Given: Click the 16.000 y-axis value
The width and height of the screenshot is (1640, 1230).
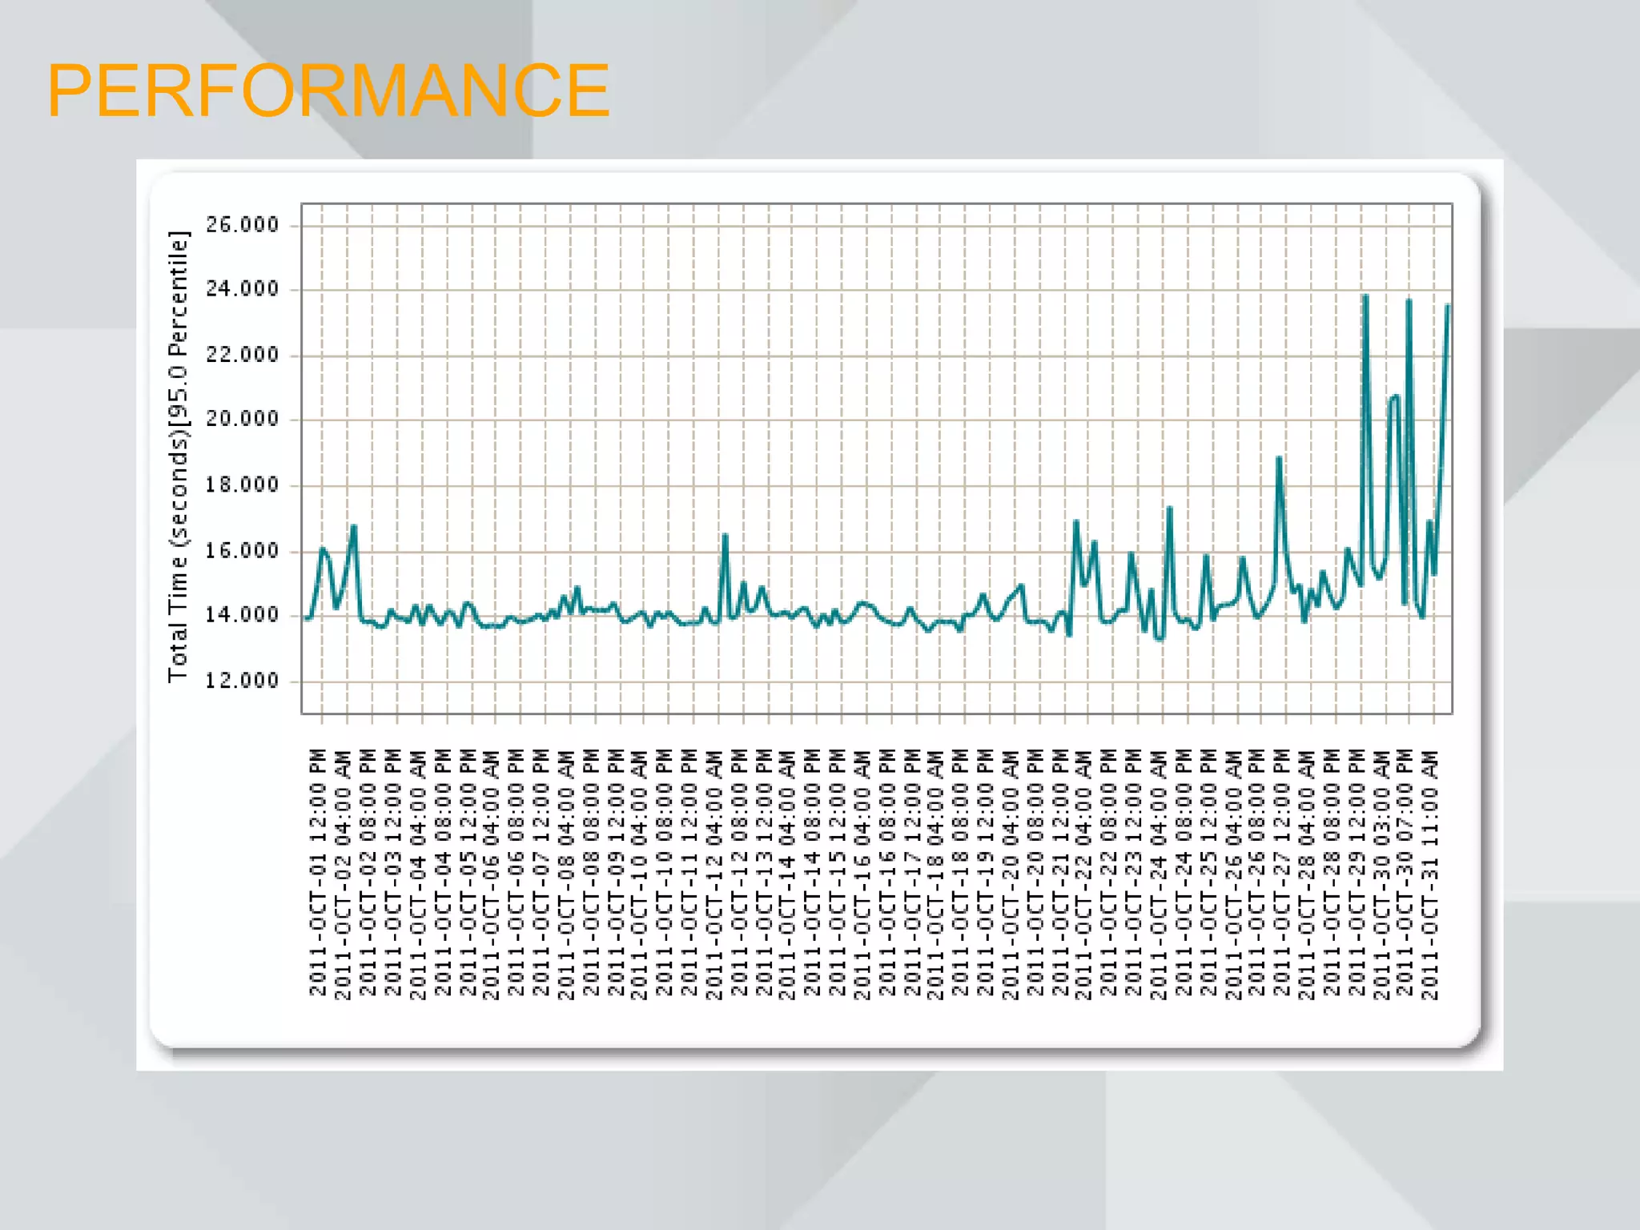Looking at the screenshot, I should [243, 551].
